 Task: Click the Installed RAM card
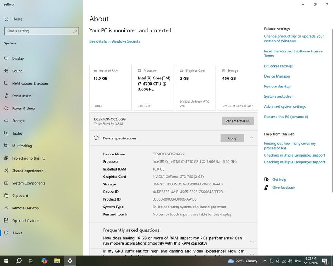[x=110, y=88]
